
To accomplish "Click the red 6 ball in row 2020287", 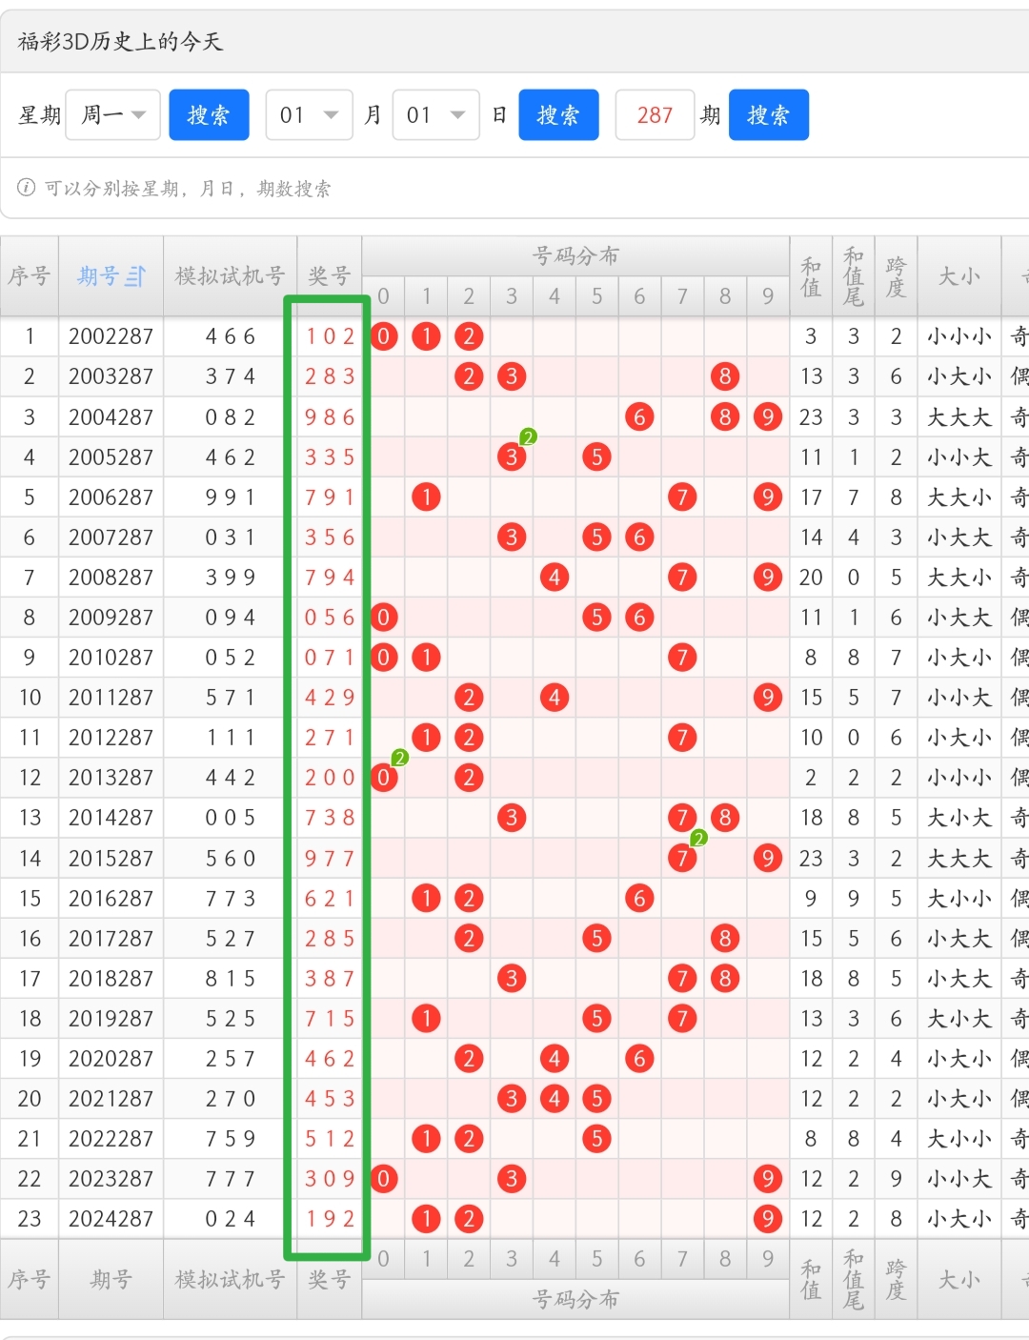I will click(639, 1058).
